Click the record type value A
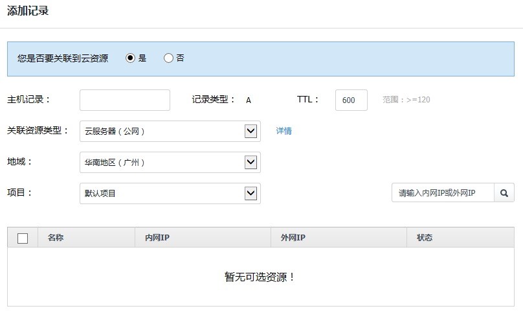523x313 pixels. [x=249, y=100]
